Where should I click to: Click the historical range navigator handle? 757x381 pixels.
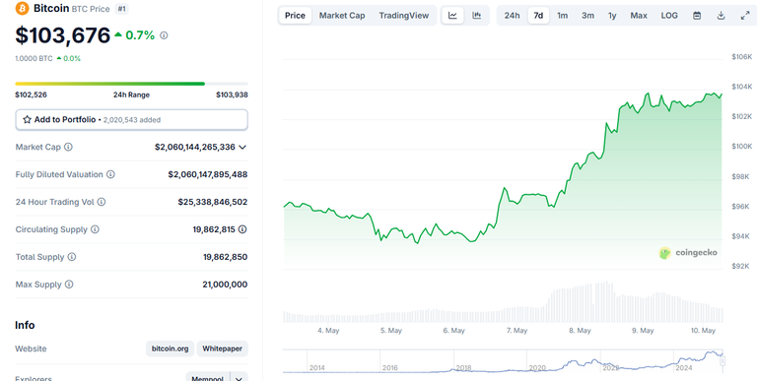[x=723, y=360]
